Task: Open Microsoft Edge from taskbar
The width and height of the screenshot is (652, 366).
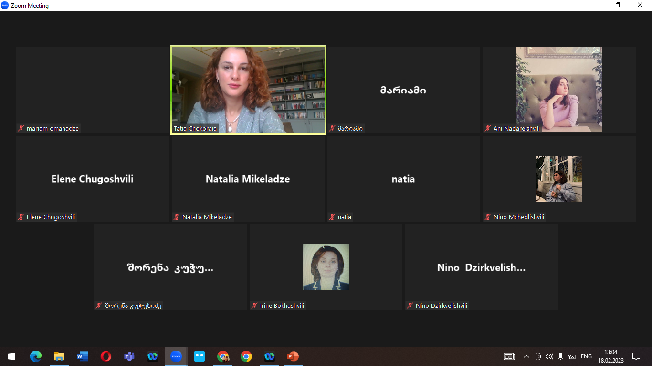Action: click(x=35, y=356)
